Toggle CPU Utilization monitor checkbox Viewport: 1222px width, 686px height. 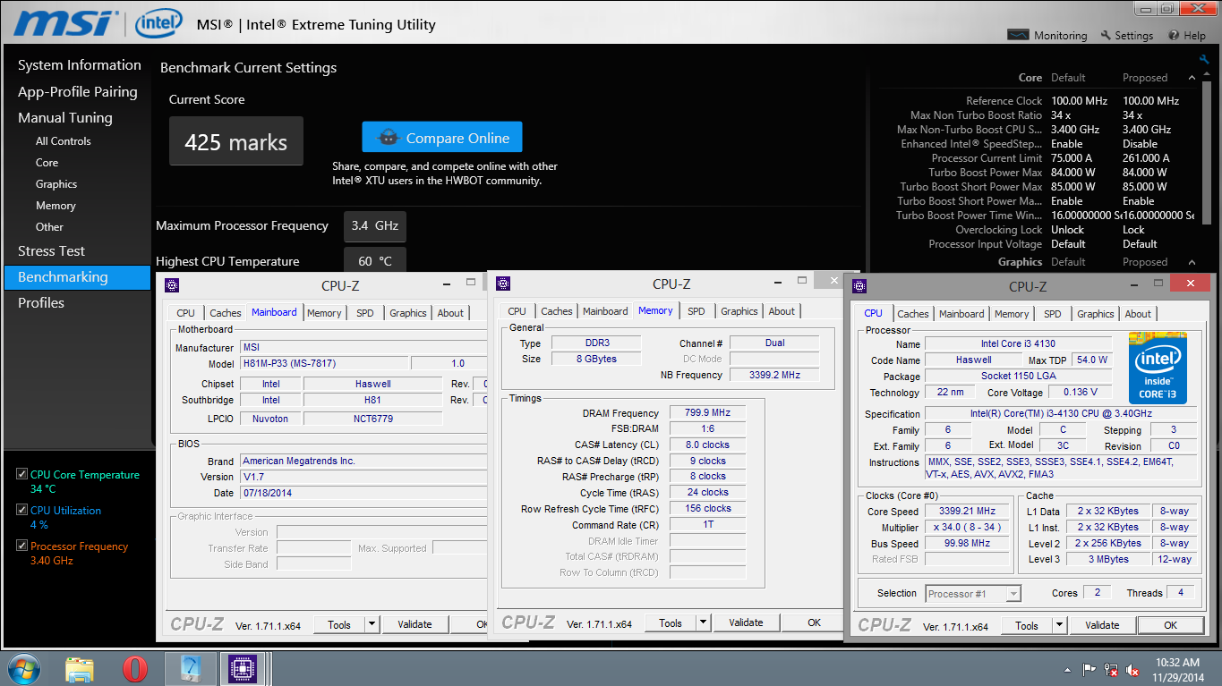22,510
